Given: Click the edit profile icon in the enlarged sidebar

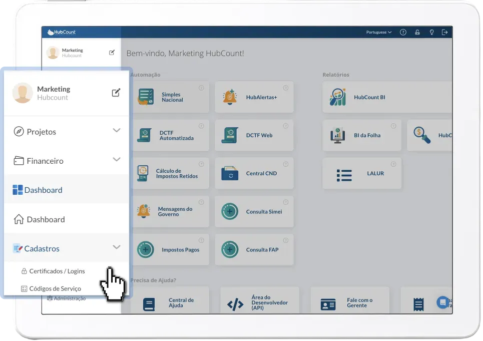Looking at the screenshot, I should coord(116,93).
